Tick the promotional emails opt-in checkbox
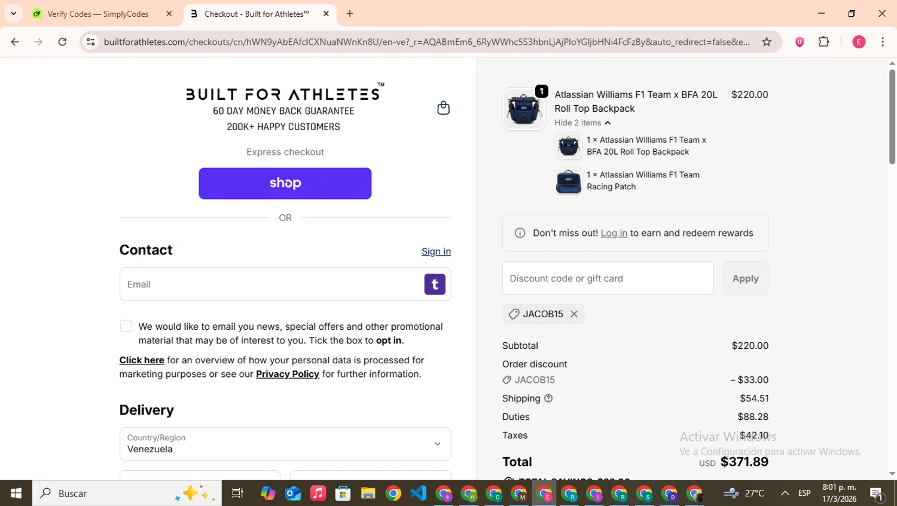Image resolution: width=897 pixels, height=506 pixels. [126, 326]
